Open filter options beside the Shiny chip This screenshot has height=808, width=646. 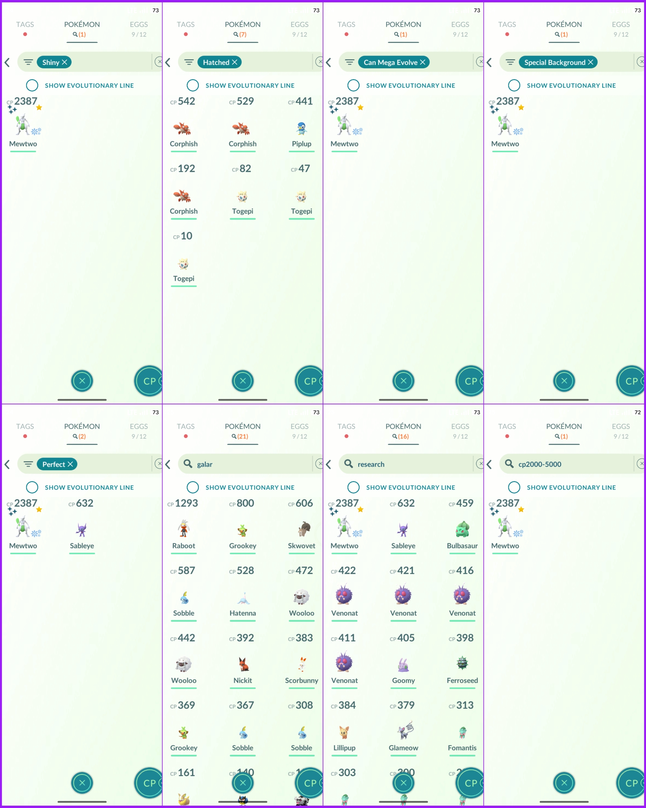[x=28, y=62]
